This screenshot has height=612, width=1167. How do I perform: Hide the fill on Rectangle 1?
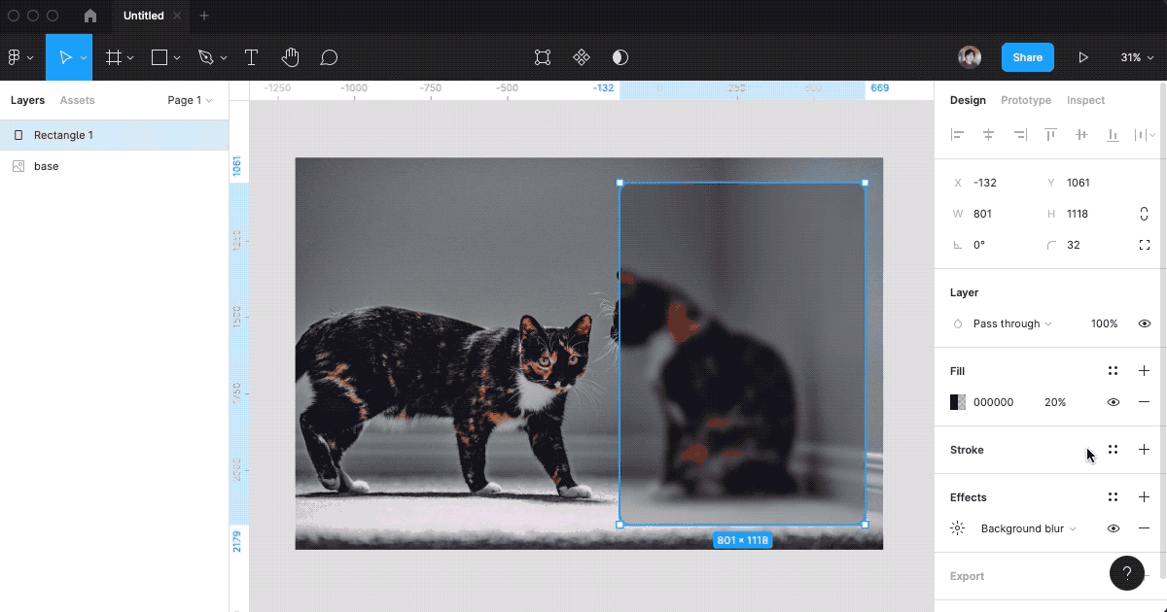pyautogui.click(x=1114, y=401)
